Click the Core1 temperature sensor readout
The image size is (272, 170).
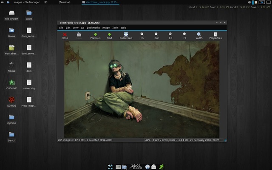[199, 7]
